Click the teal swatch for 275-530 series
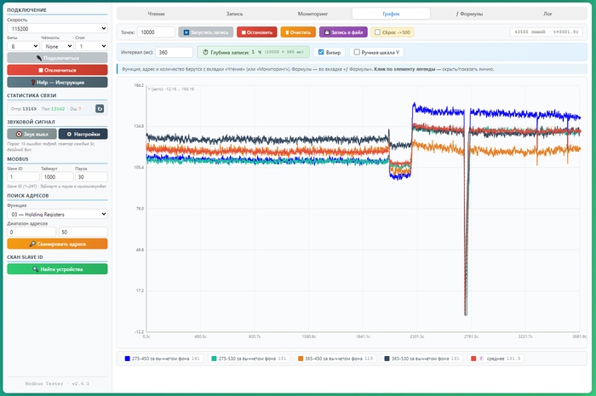596x396 pixels. (x=214, y=359)
